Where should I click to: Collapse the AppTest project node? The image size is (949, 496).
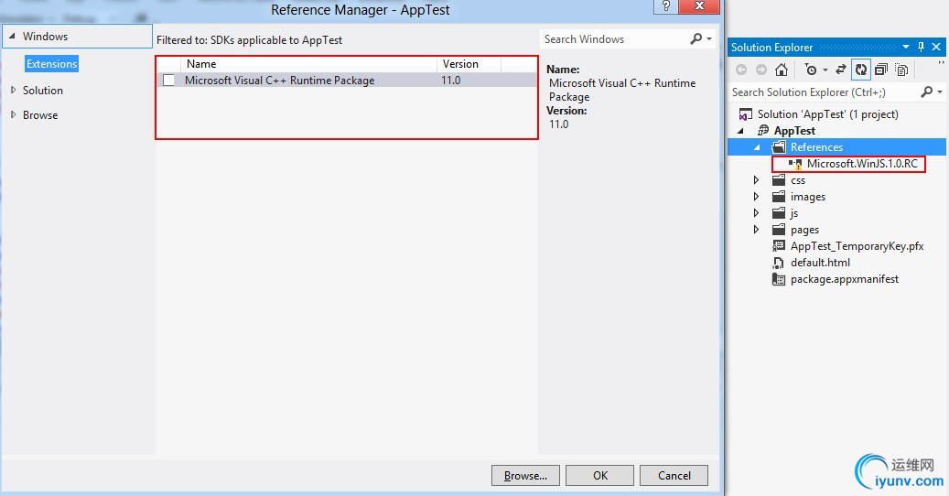[740, 131]
